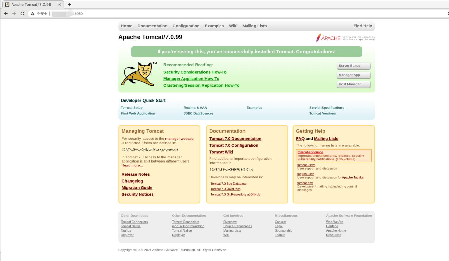This screenshot has width=449, height=261.
Task: Click the browser back arrow
Action: pos(6,14)
